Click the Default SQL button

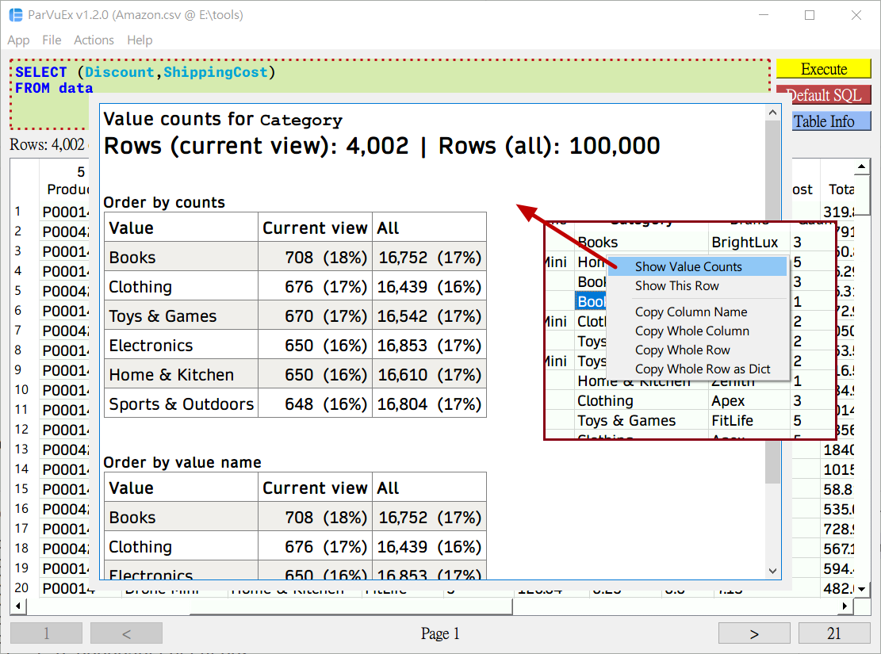tap(824, 95)
